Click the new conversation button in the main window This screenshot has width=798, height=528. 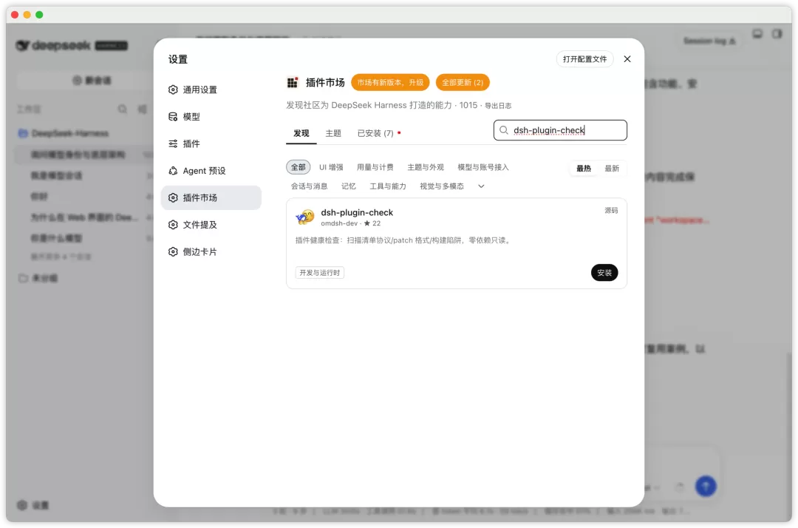pyautogui.click(x=92, y=81)
